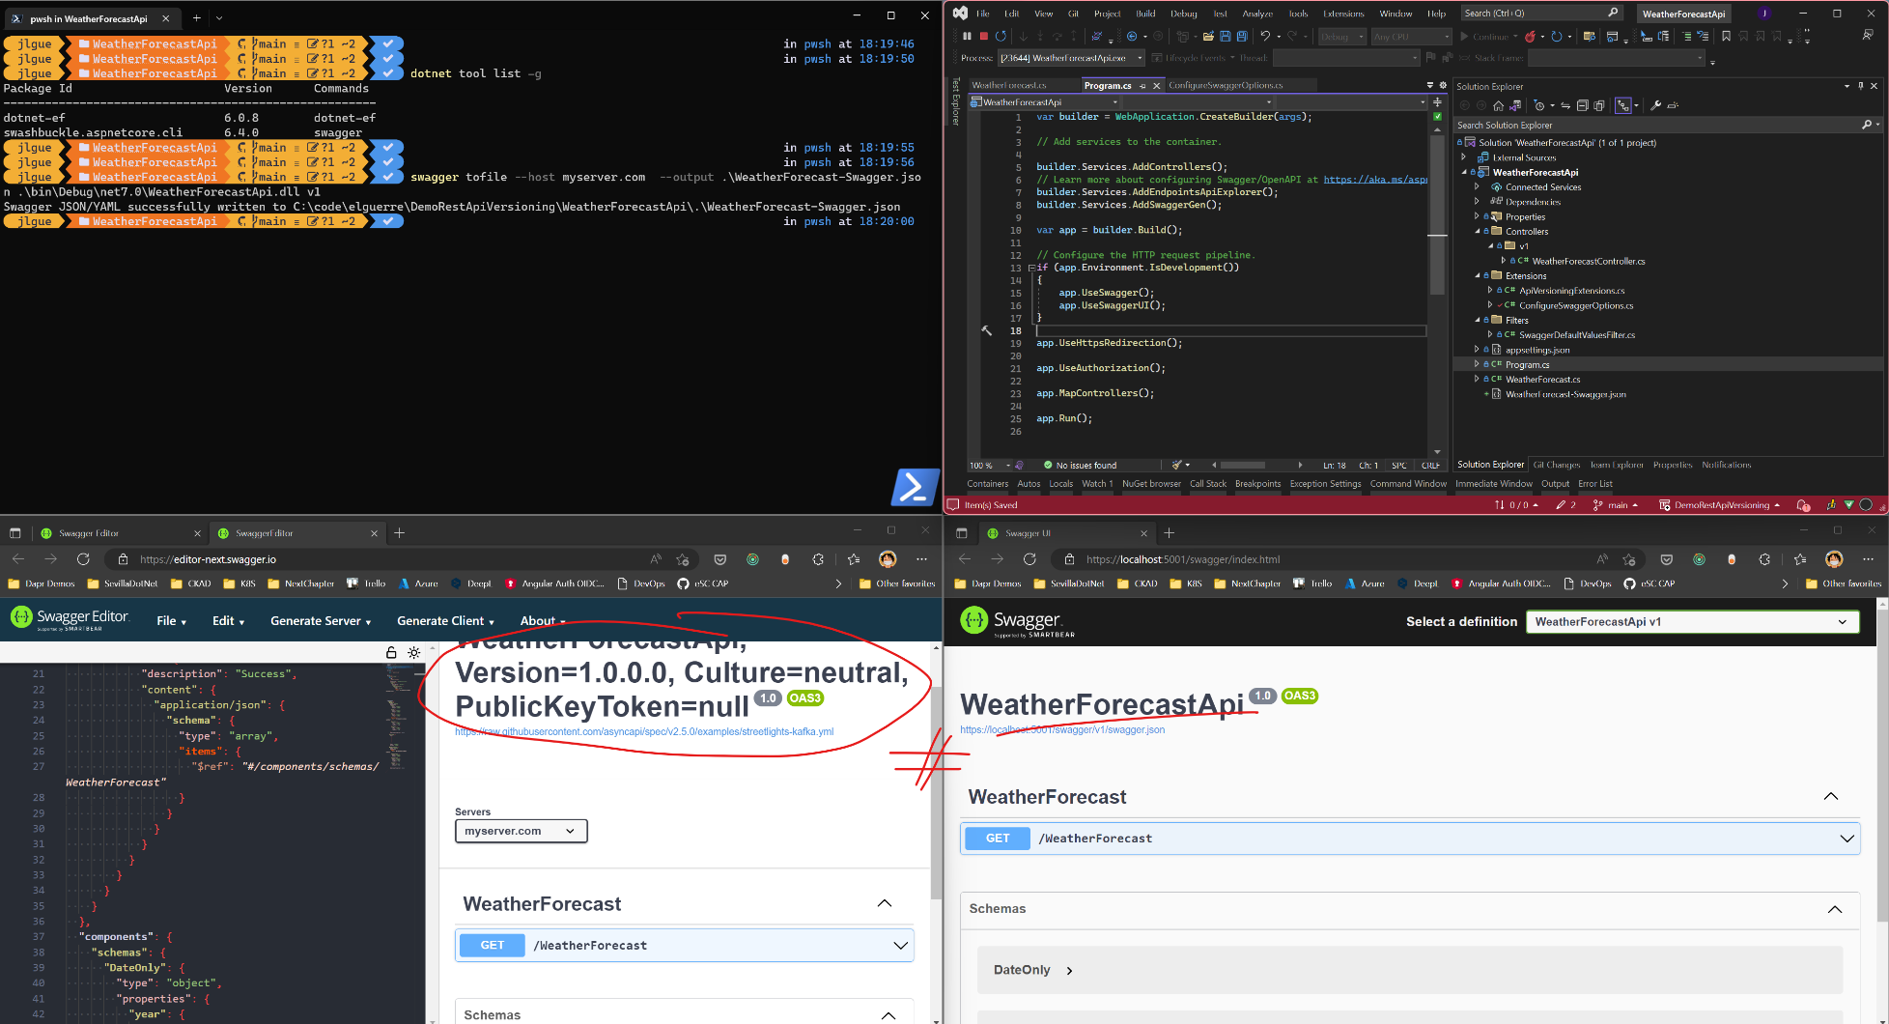Open the Select a definition dropdown WeatherForecastApi v1
The image size is (1889, 1024).
point(1692,622)
